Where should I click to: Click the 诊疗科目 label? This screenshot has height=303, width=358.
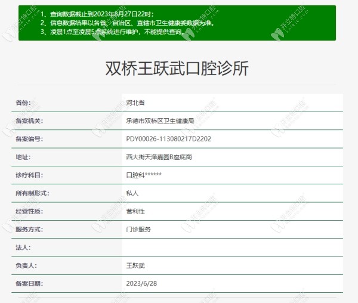(x=29, y=175)
